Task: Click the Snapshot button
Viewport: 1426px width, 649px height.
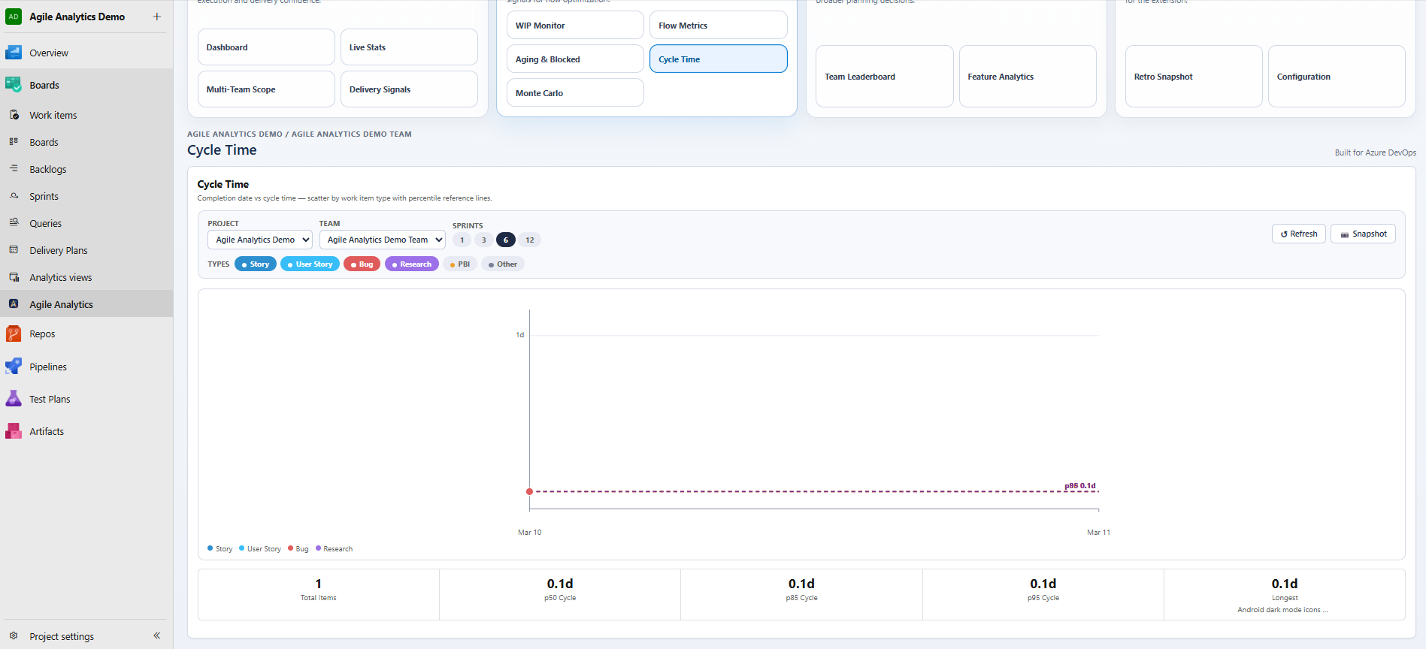Action: 1363,234
